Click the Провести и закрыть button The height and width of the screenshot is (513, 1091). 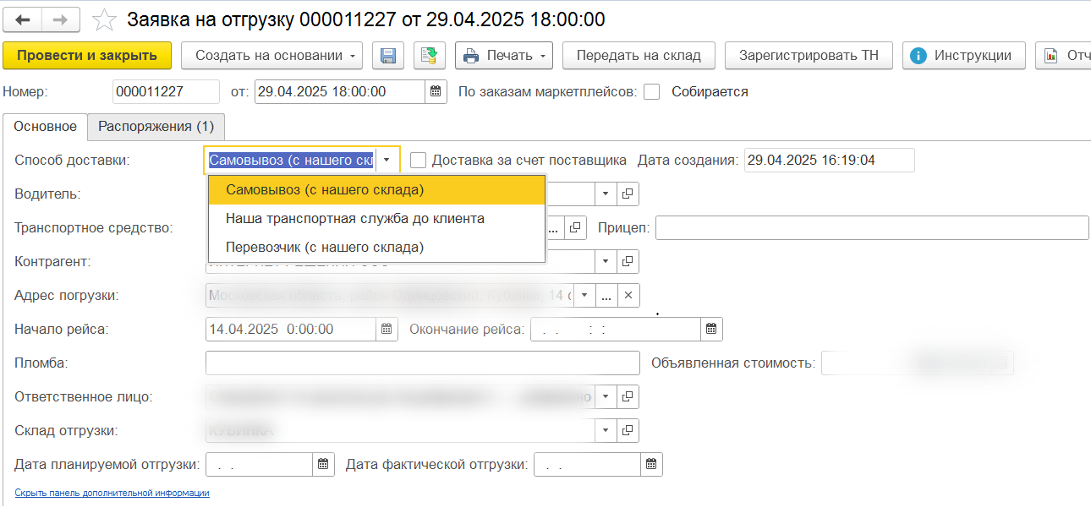87,56
